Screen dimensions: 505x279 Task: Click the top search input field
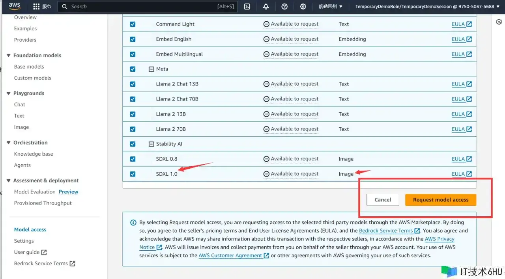click(142, 7)
